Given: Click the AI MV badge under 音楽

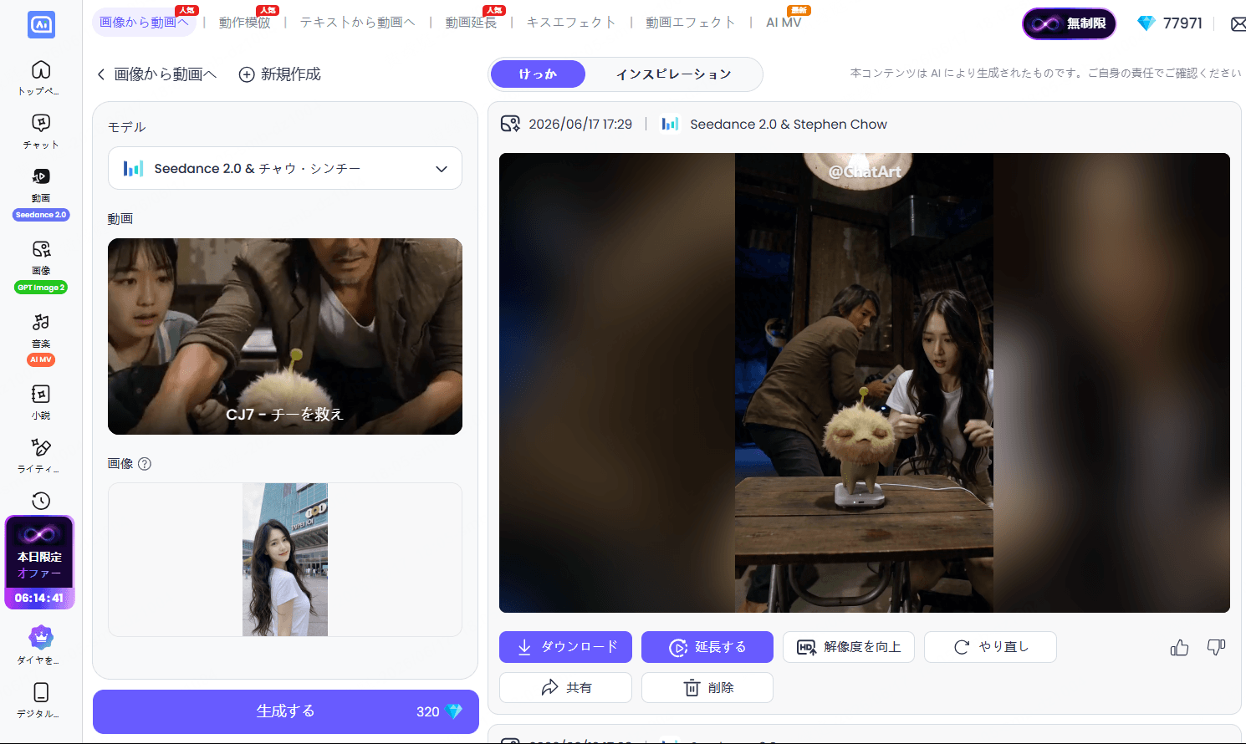Looking at the screenshot, I should tap(41, 359).
